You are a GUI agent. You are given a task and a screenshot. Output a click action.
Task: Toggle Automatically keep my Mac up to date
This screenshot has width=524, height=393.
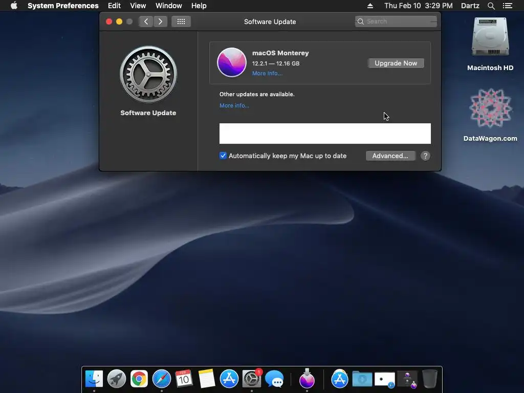coord(223,156)
